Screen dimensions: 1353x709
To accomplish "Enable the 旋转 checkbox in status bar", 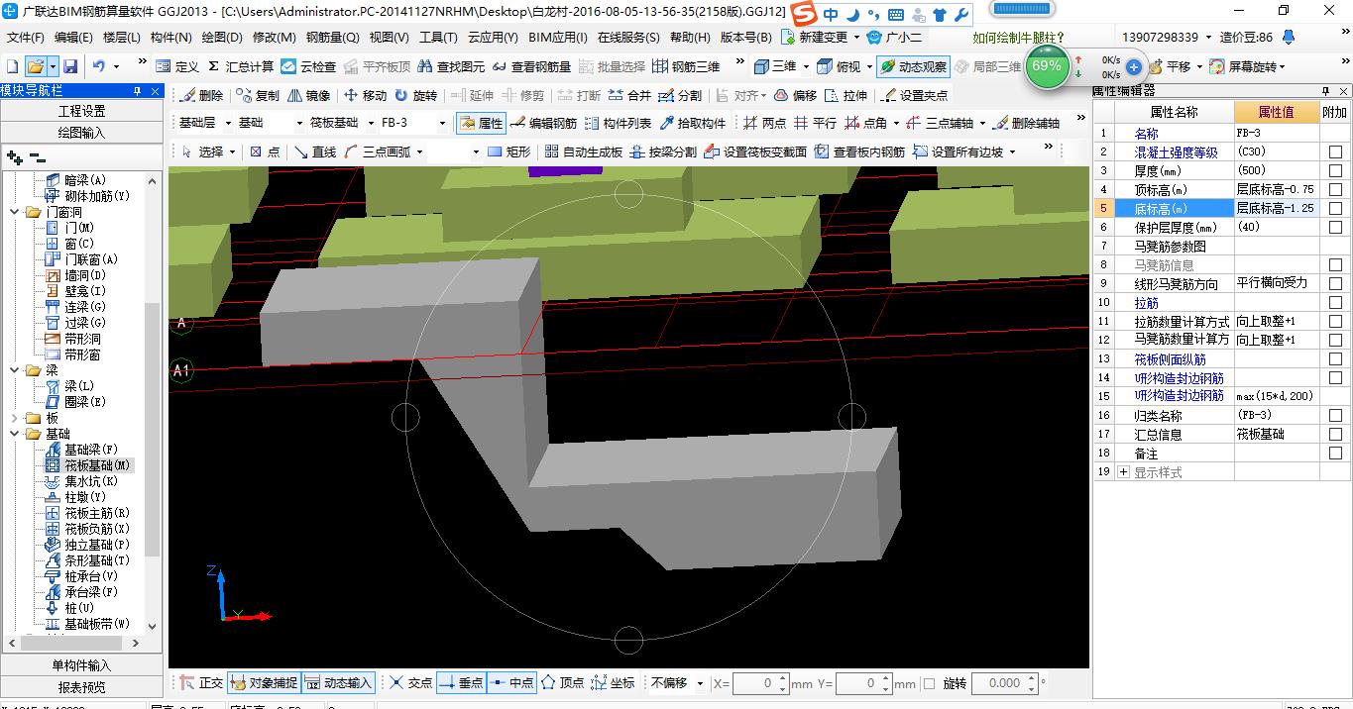I will pyautogui.click(x=929, y=683).
